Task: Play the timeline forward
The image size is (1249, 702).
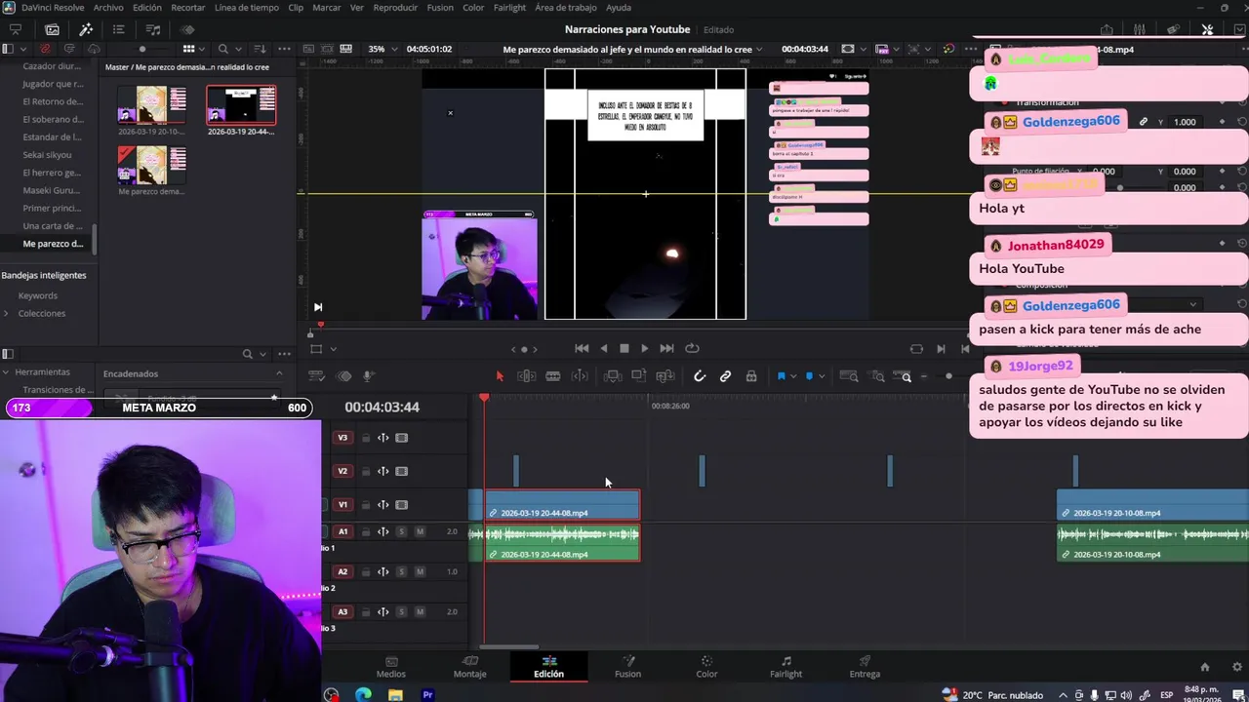Action: point(644,348)
